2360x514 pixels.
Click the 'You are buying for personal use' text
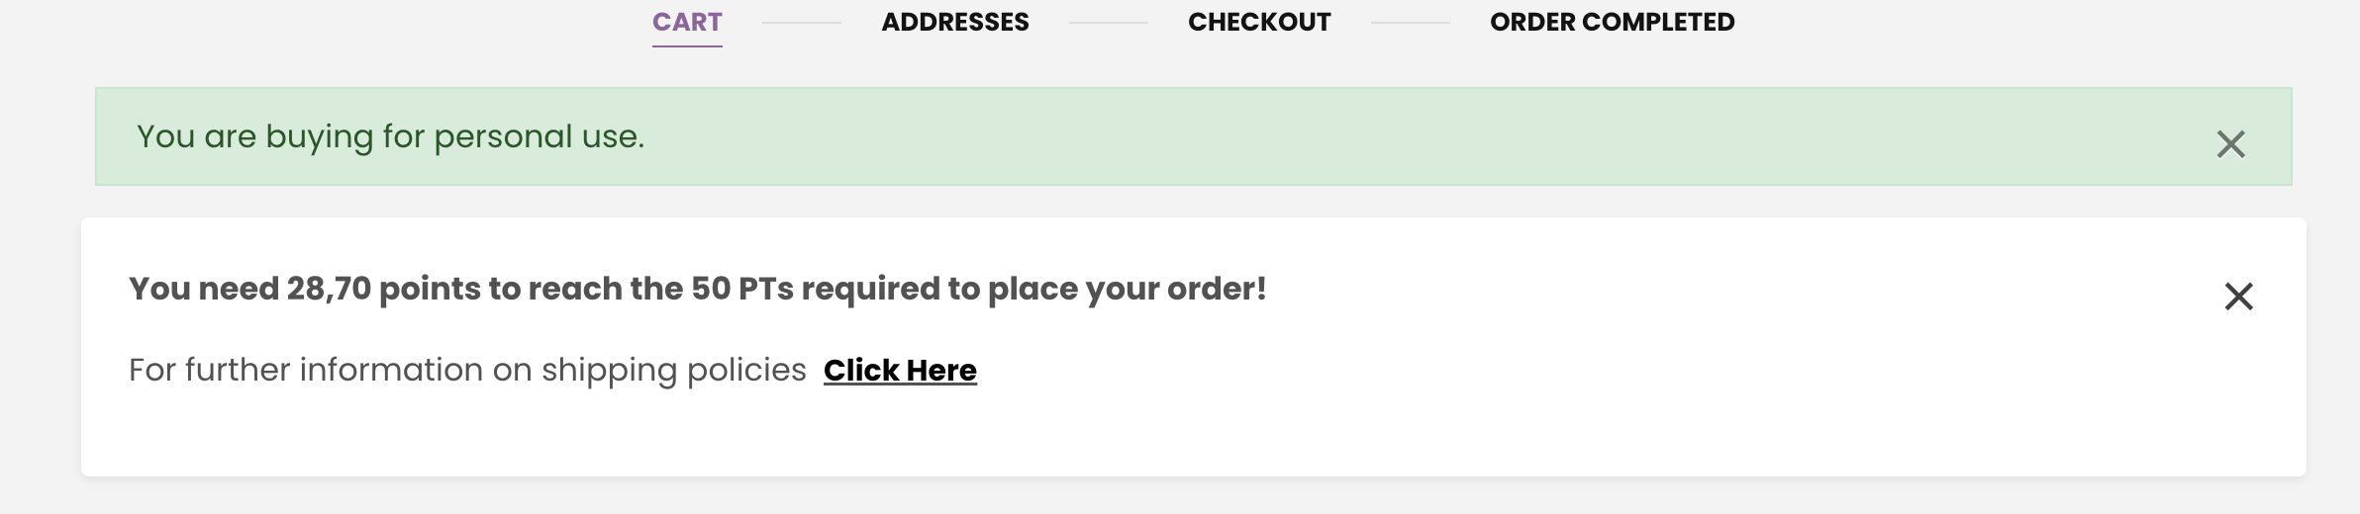click(x=390, y=136)
